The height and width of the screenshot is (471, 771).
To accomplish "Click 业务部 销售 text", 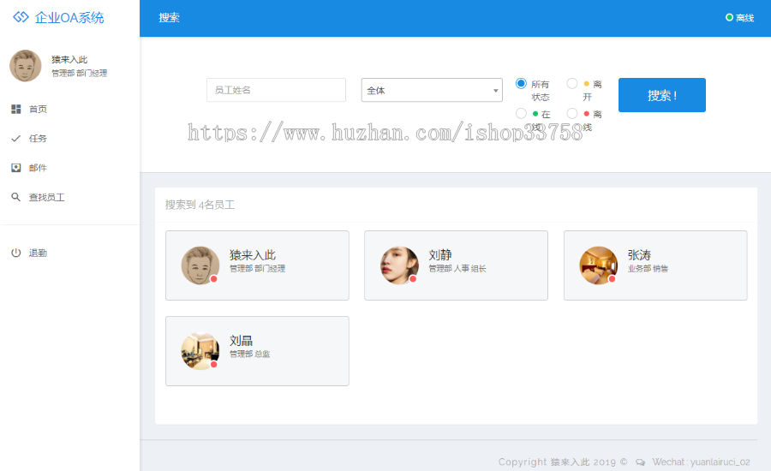I will click(648, 268).
